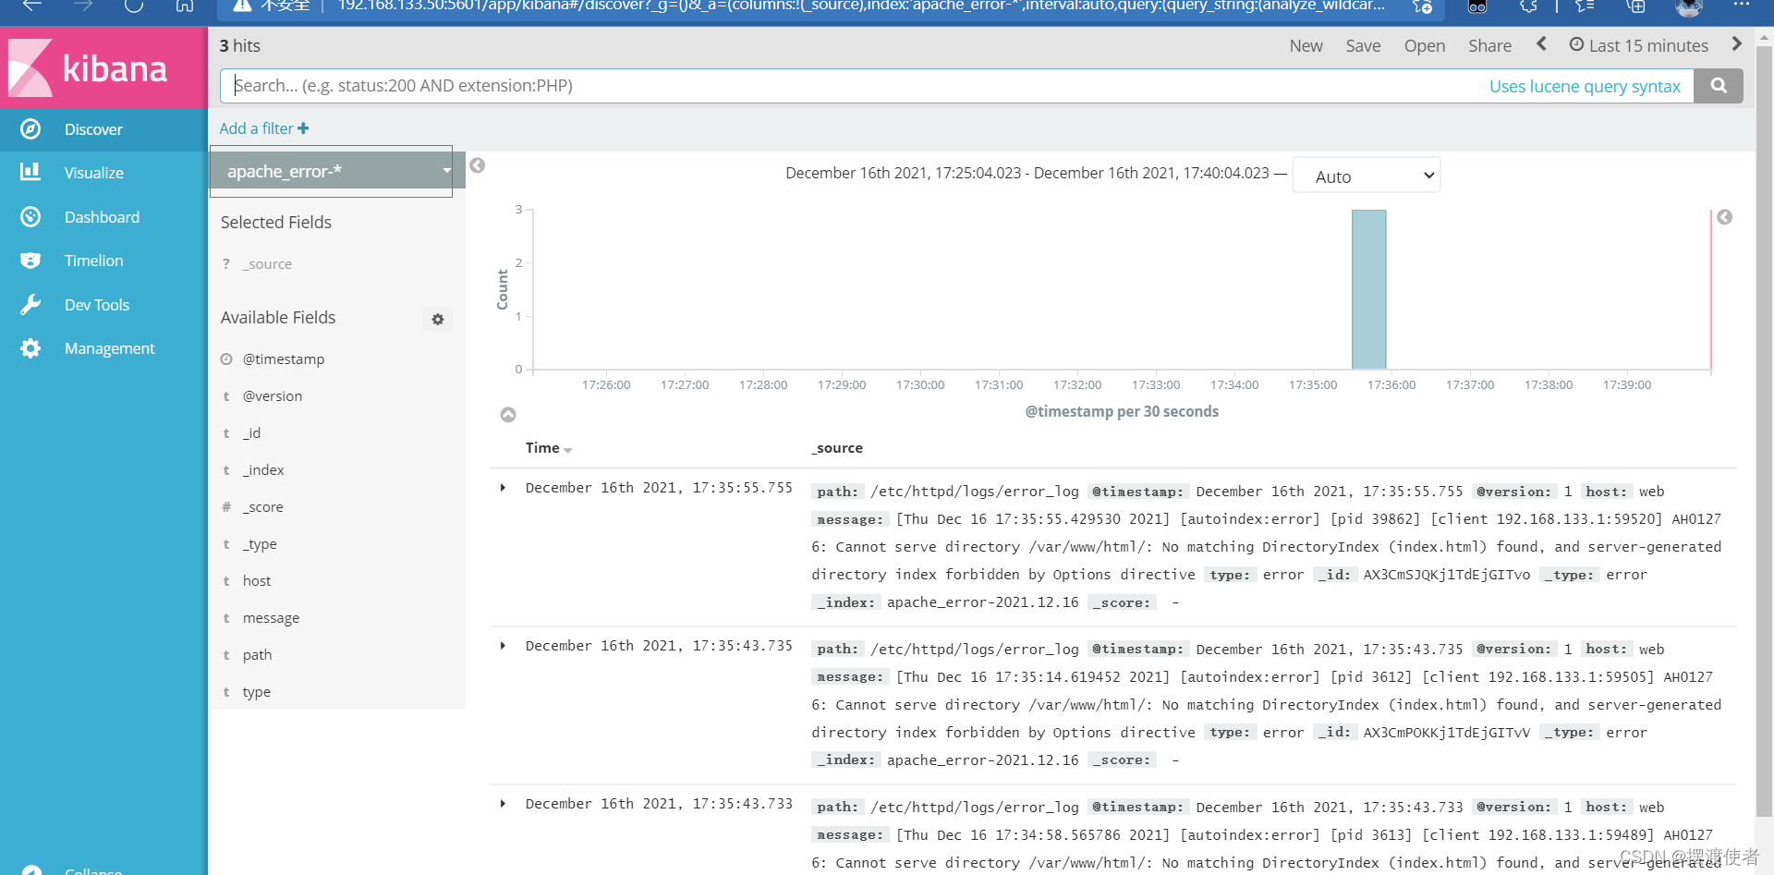This screenshot has height=875, width=1774.
Task: Click the Discover compass icon
Action: point(30,129)
